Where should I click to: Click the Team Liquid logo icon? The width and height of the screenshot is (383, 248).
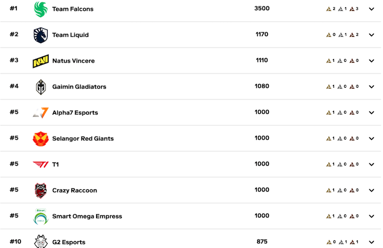[41, 35]
